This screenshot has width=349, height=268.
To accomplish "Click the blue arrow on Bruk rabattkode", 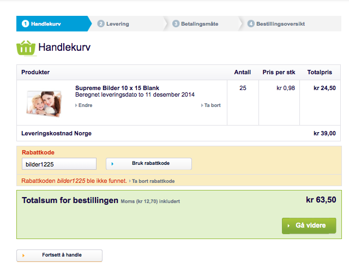I will (x=112, y=164).
